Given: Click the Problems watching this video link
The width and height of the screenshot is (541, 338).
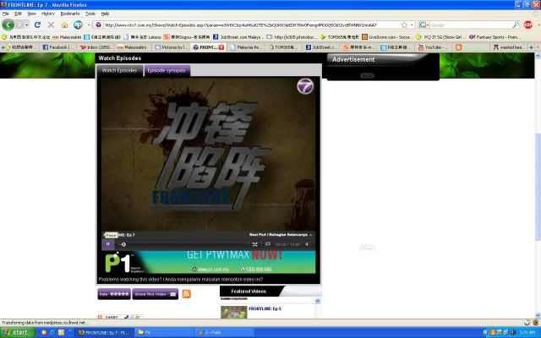Looking at the screenshot, I should coord(181,280).
